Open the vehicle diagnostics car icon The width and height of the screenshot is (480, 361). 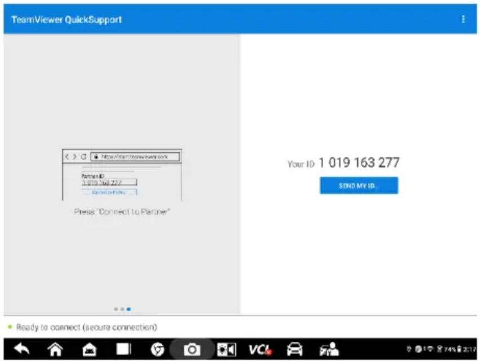294,349
